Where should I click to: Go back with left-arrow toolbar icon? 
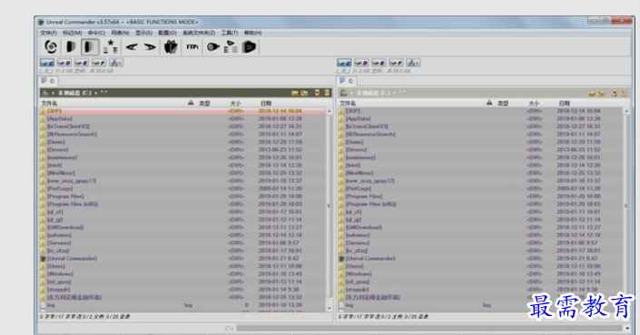(x=132, y=47)
